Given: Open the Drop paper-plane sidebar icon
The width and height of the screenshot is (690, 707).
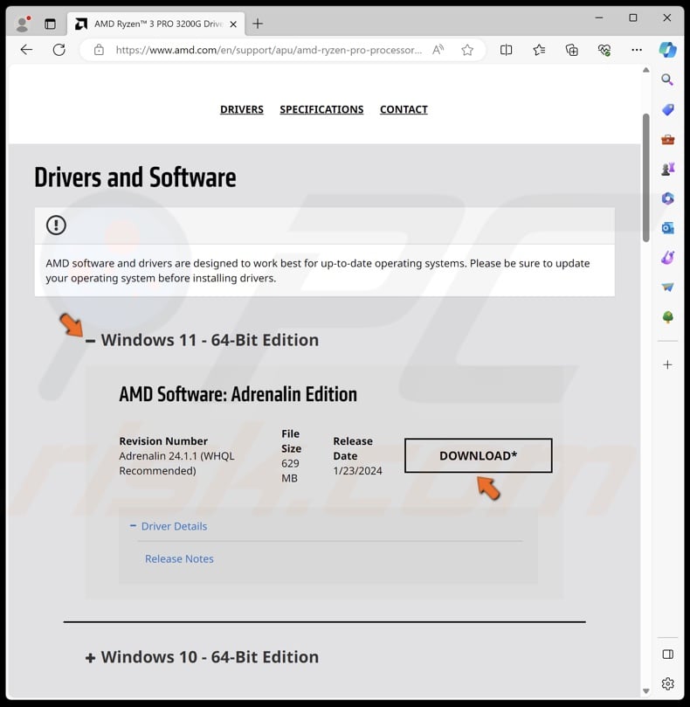Looking at the screenshot, I should click(x=668, y=288).
